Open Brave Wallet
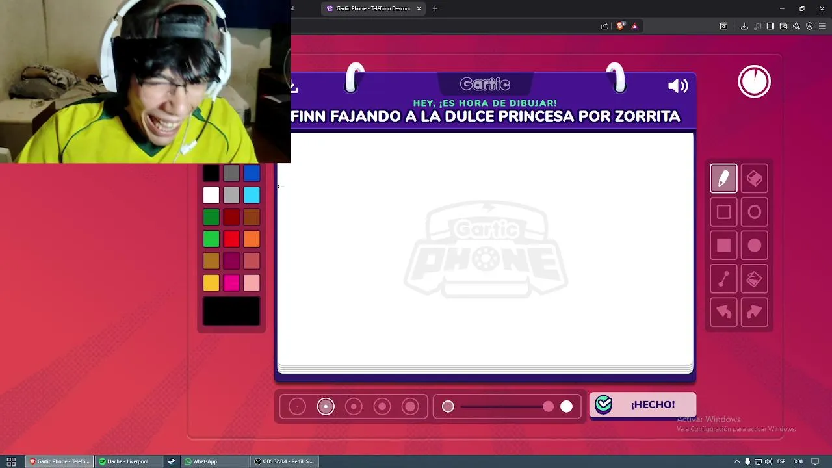 pyautogui.click(x=783, y=26)
